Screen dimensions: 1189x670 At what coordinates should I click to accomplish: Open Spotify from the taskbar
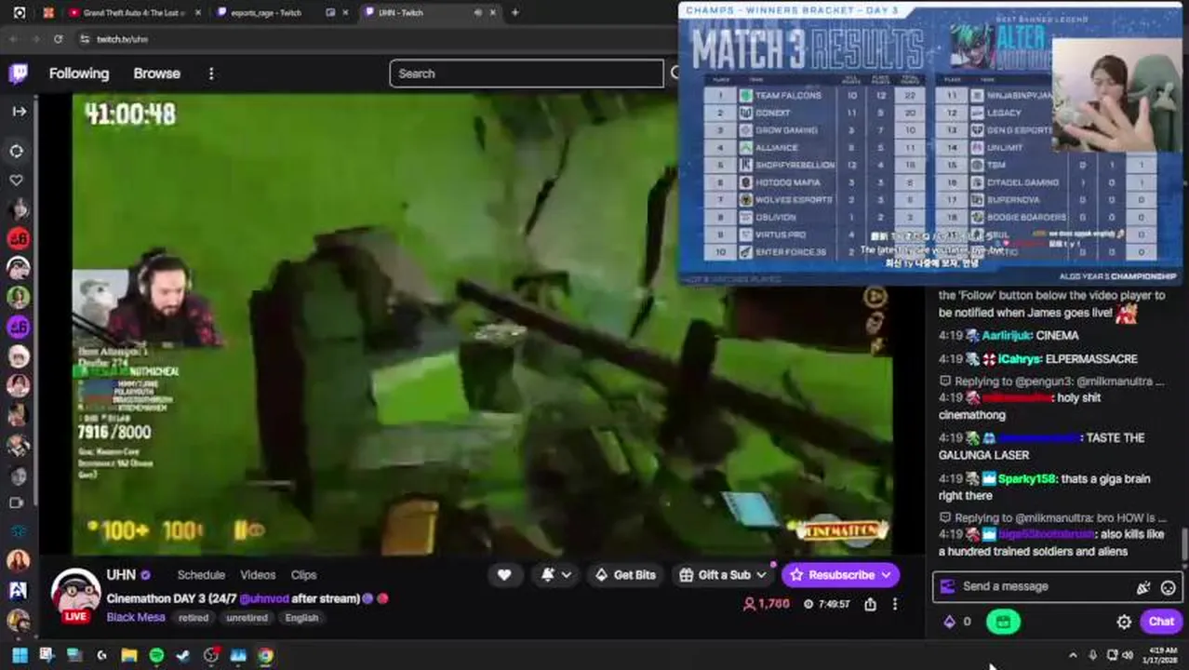click(x=156, y=655)
